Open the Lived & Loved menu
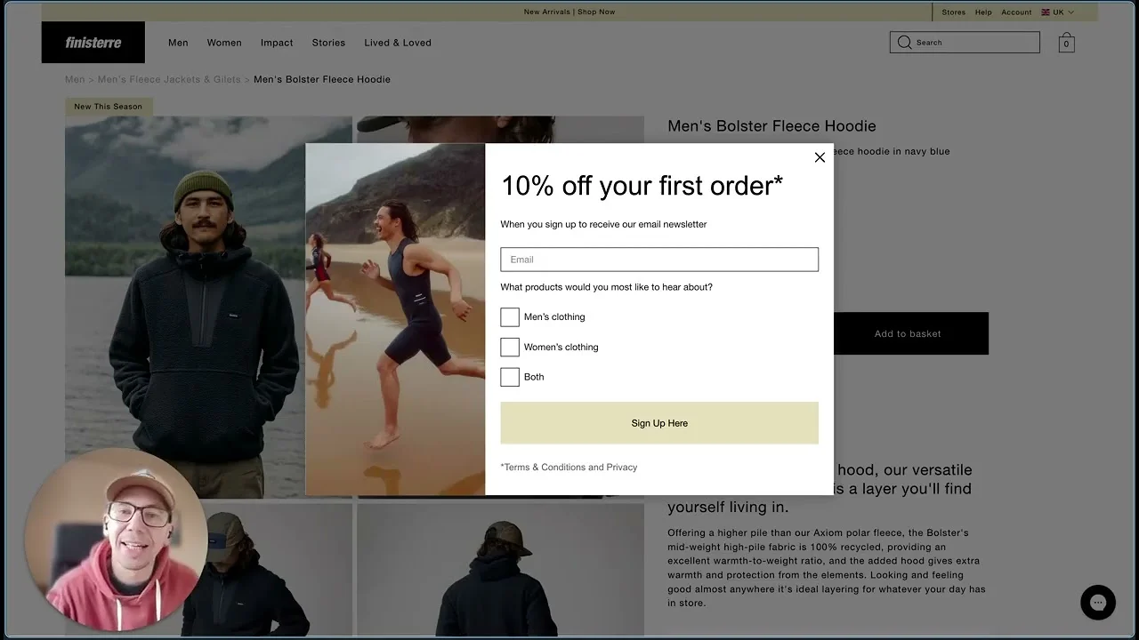The width and height of the screenshot is (1139, 640). click(x=398, y=43)
